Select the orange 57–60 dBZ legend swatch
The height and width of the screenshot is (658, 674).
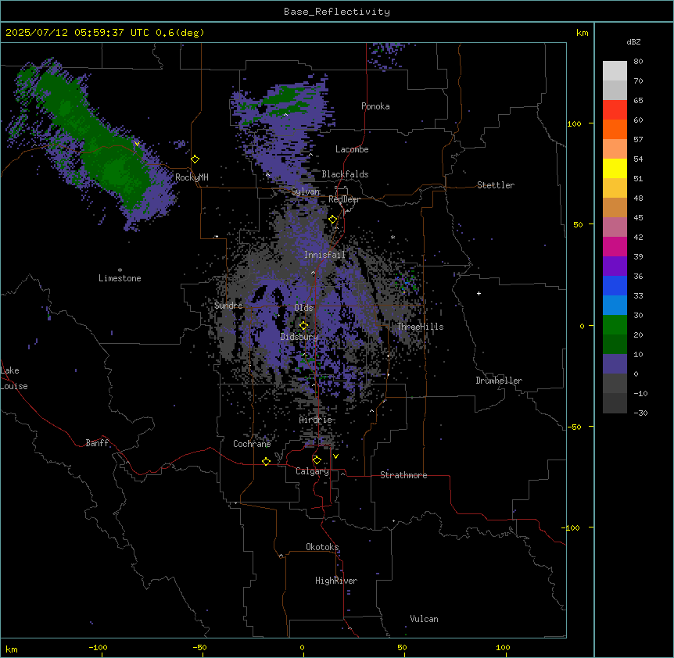(x=615, y=129)
